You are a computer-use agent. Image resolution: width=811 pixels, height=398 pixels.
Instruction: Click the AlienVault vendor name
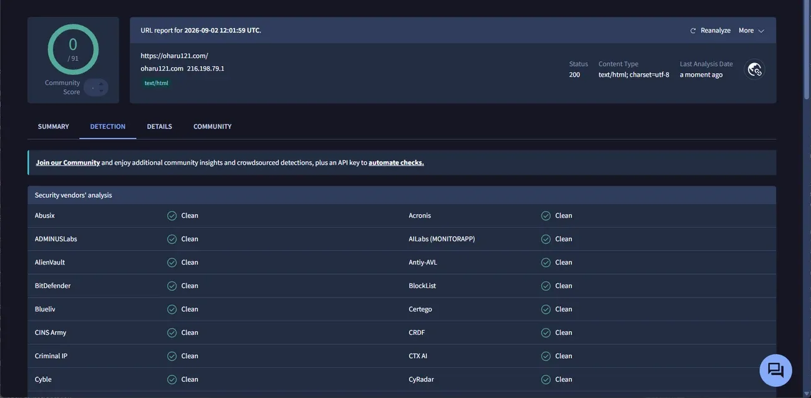click(50, 263)
